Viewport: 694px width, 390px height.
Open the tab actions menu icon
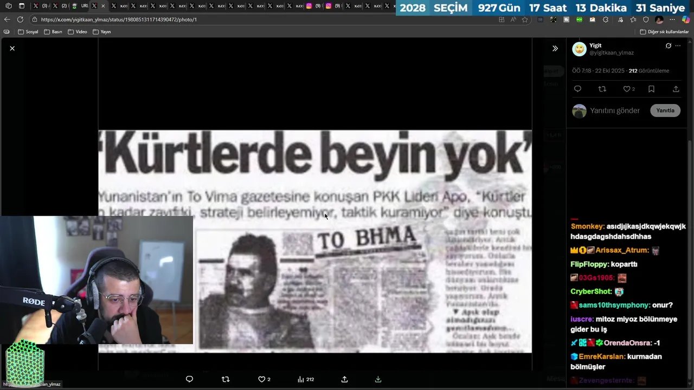(22, 6)
